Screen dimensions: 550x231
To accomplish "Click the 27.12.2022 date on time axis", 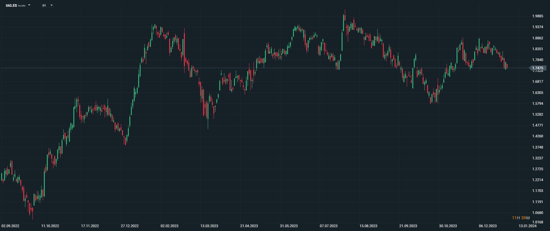I will 130,226.
